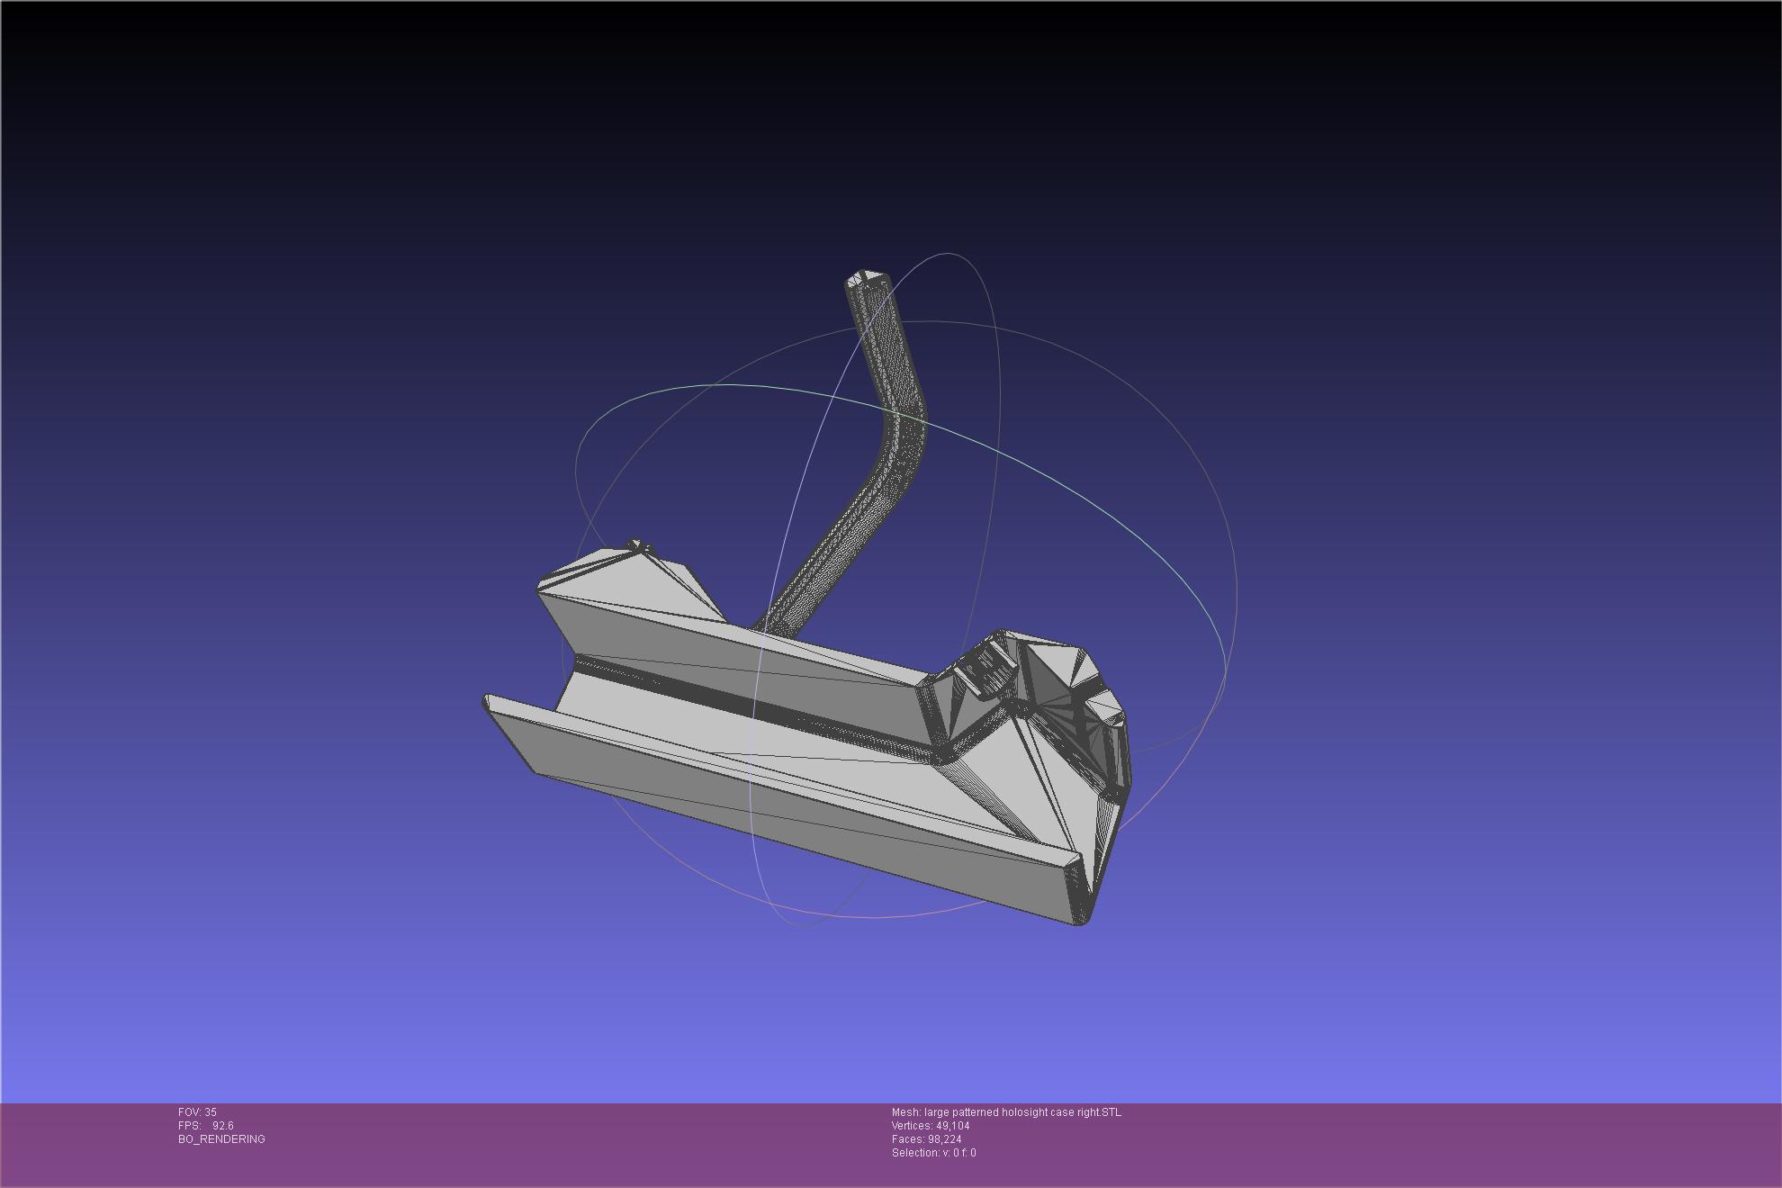Click the Vertices: 49,104 readout
Screen dimensions: 1782x1188
(931, 1126)
